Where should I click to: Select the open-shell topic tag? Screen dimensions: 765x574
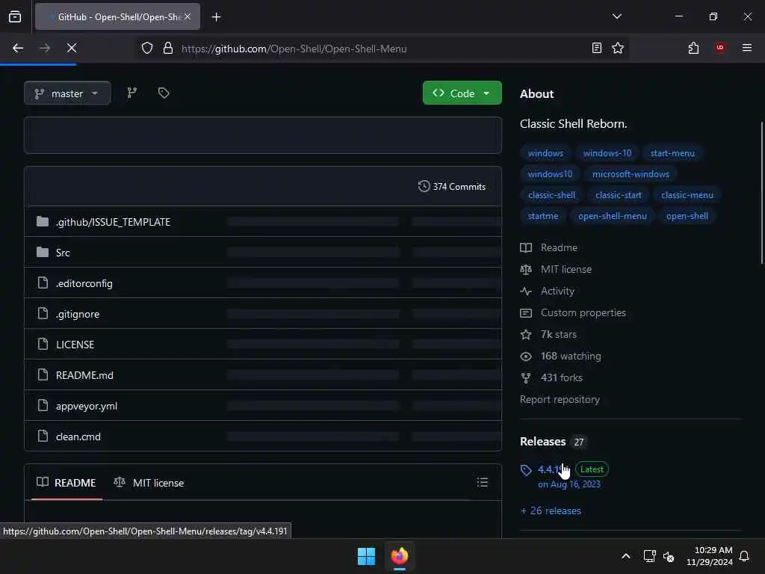687,216
